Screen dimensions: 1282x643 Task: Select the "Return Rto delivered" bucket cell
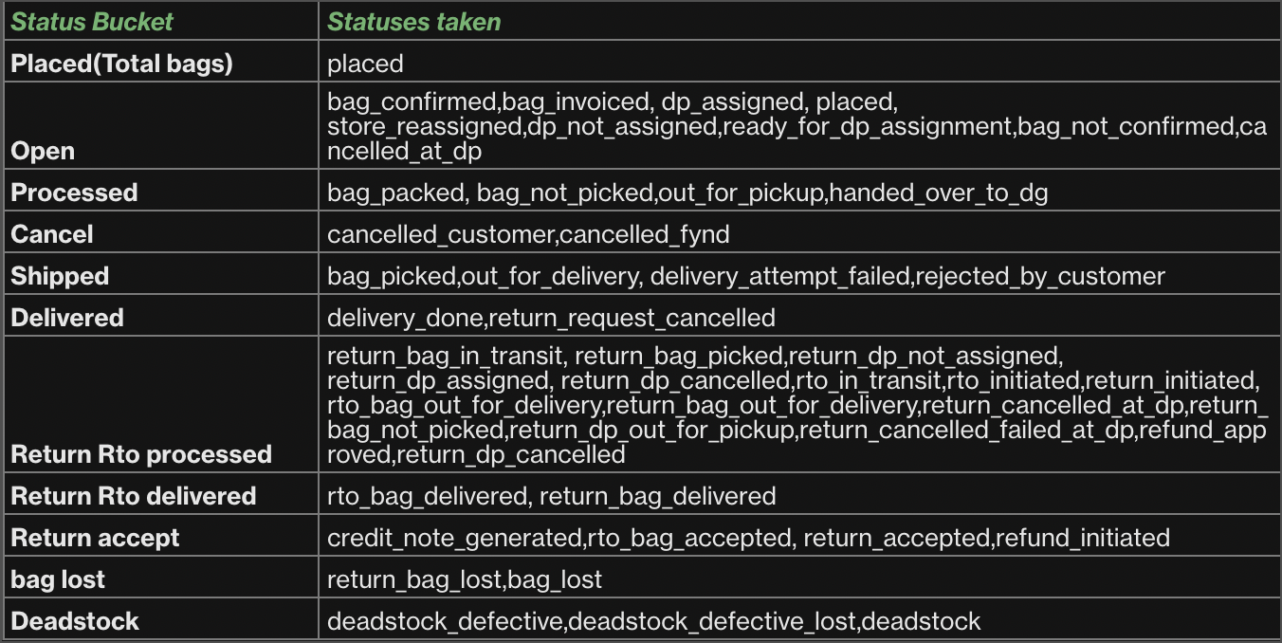pos(134,496)
